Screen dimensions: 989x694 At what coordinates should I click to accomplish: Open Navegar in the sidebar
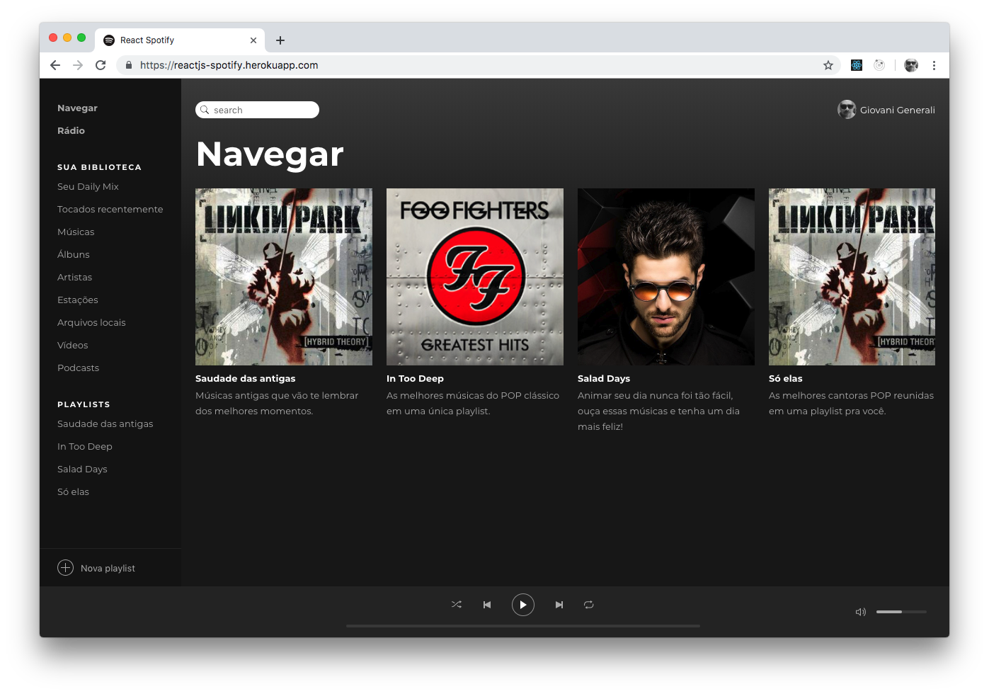click(77, 108)
